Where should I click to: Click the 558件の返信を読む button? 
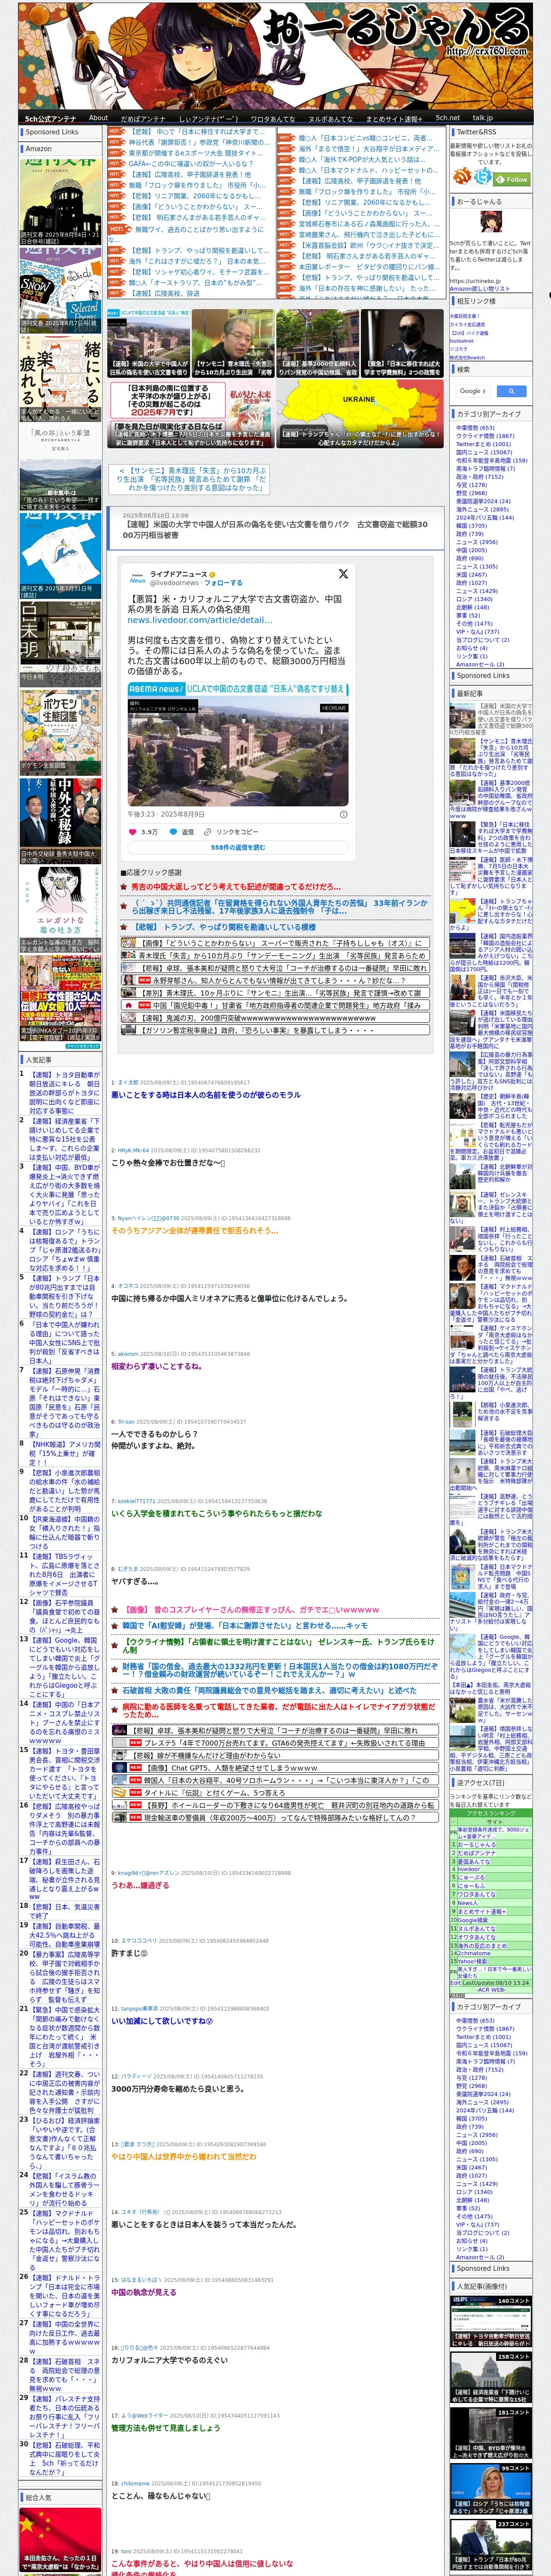click(x=238, y=847)
